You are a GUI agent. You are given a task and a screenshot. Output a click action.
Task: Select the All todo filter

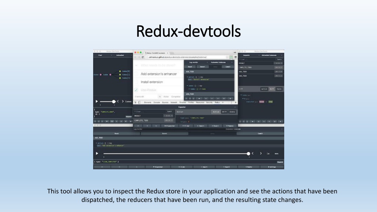click(x=160, y=97)
